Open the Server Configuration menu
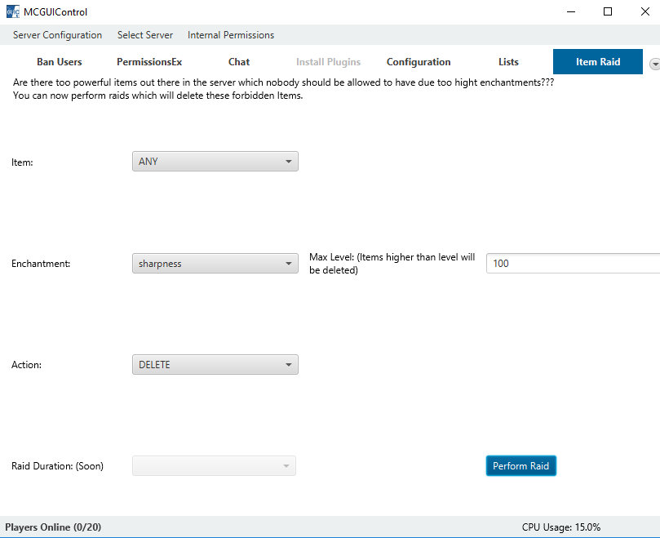 57,35
